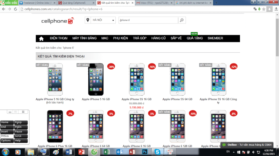Open TRẢ GÓP menu item
Image resolution: width=279 pixels, height=156 pixels.
coord(140,38)
